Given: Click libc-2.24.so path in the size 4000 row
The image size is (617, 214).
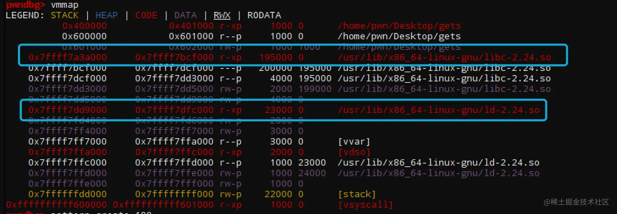Looking at the screenshot, I should coord(444,78).
